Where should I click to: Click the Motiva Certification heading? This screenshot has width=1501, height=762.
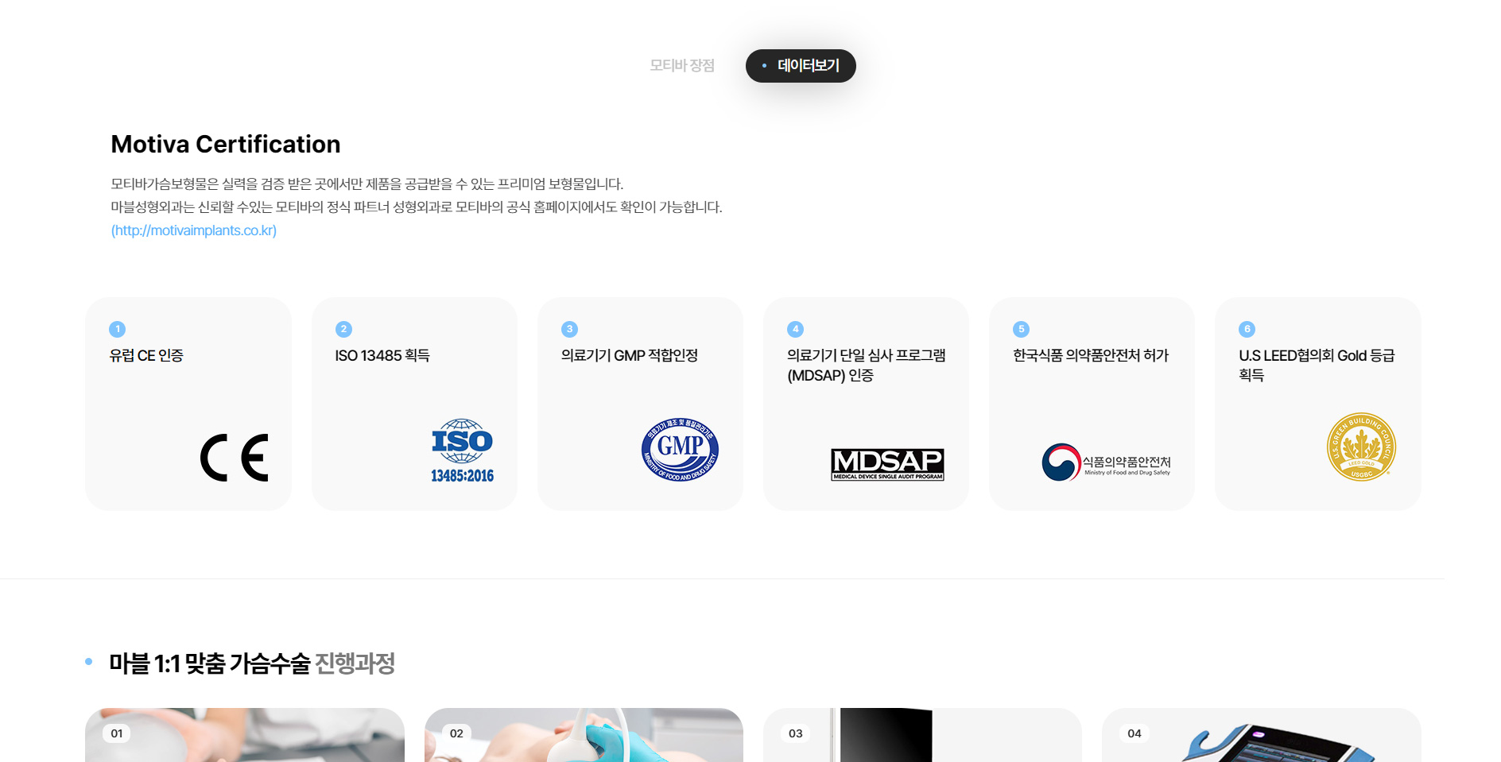(226, 144)
